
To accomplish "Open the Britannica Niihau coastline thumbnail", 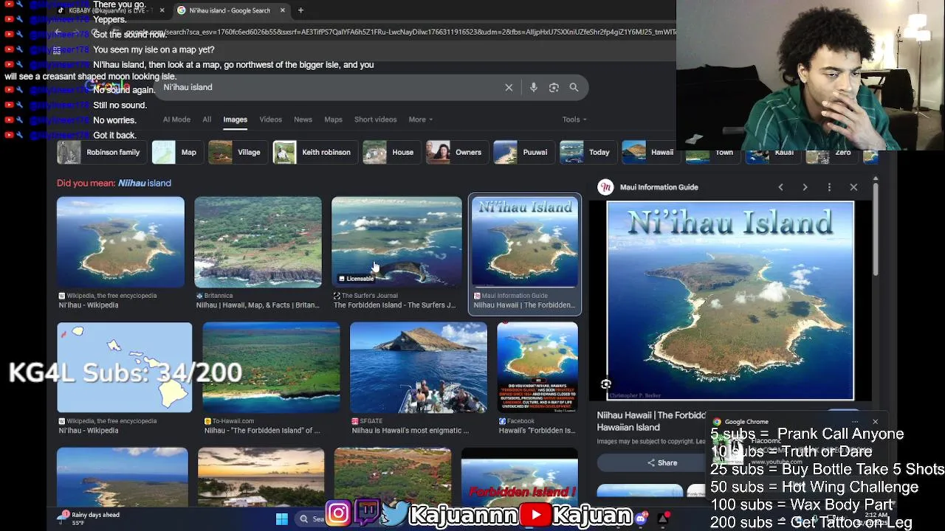I will click(258, 242).
